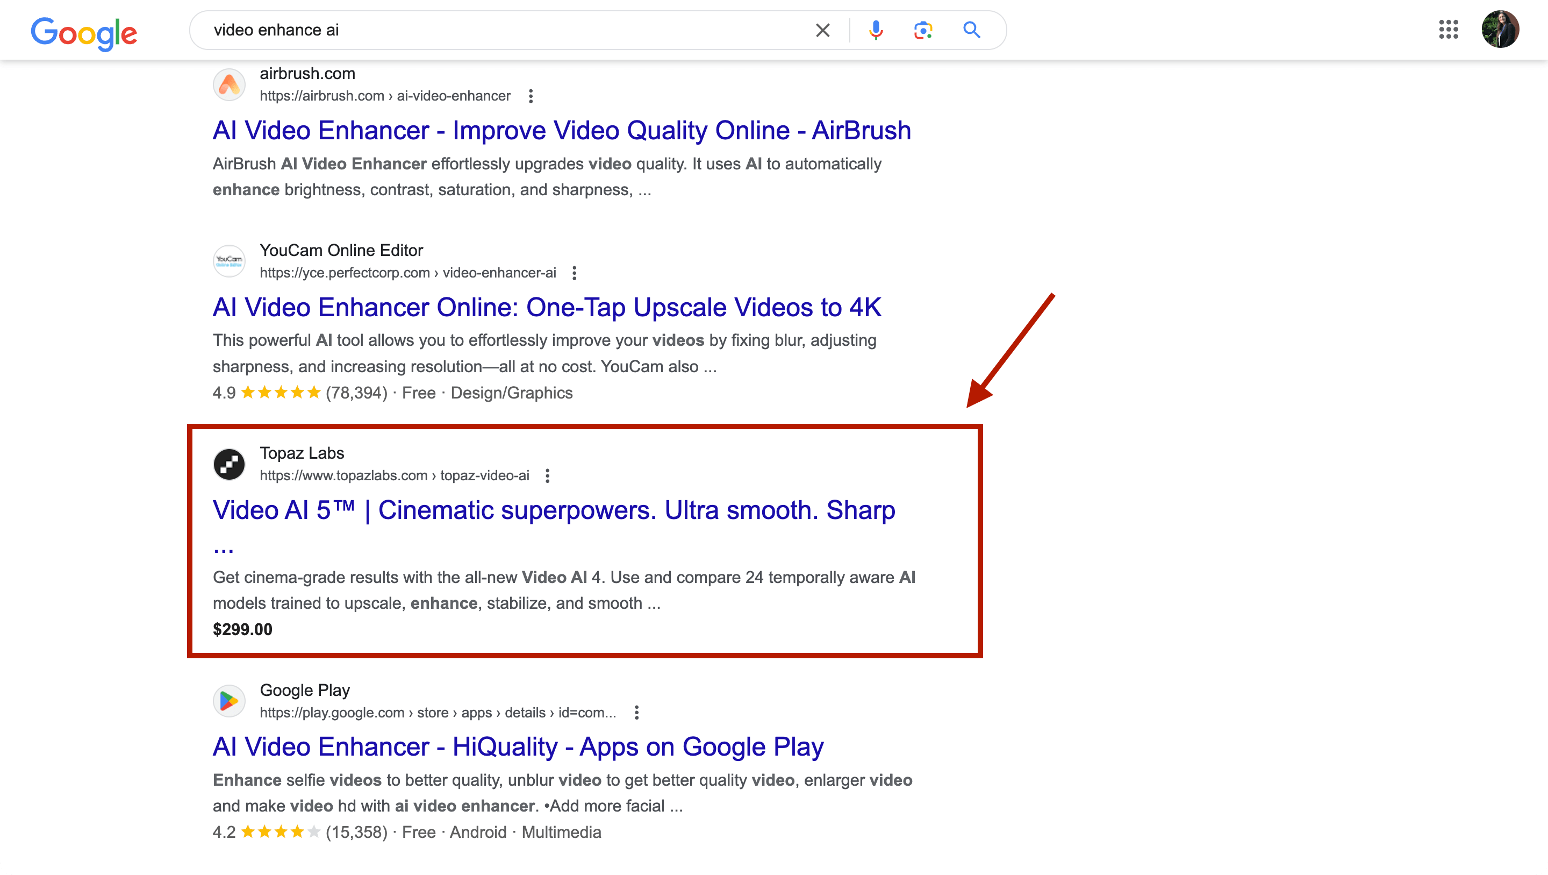Open Google Lens image search
Screen dimensions: 1548x875
pyautogui.click(x=922, y=30)
